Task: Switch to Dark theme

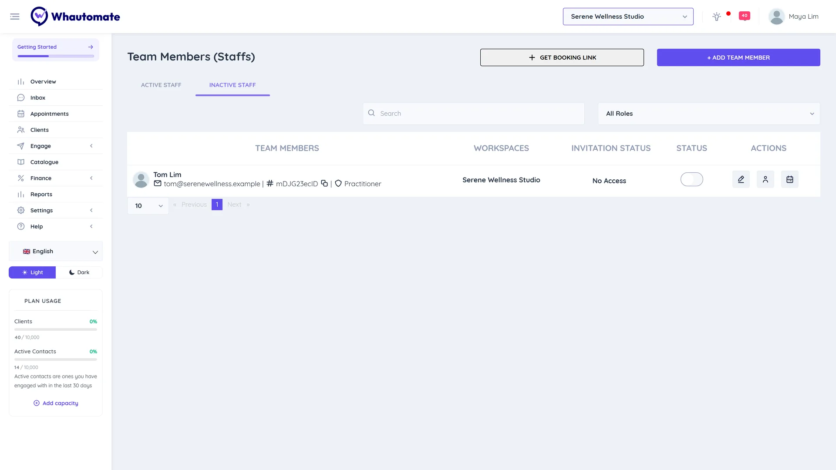Action: (79, 272)
